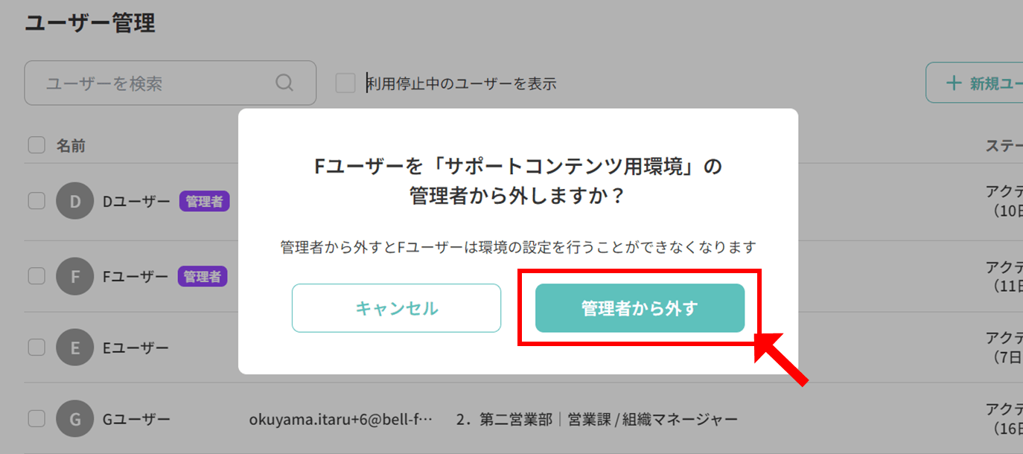This screenshot has width=1023, height=454.
Task: Toggle 利用停止中のユーザーを表示 checkbox
Action: coord(345,83)
